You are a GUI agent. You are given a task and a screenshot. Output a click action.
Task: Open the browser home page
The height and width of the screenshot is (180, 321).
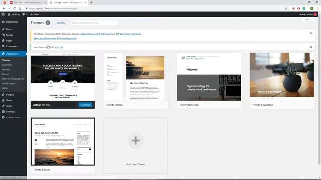point(20,9)
